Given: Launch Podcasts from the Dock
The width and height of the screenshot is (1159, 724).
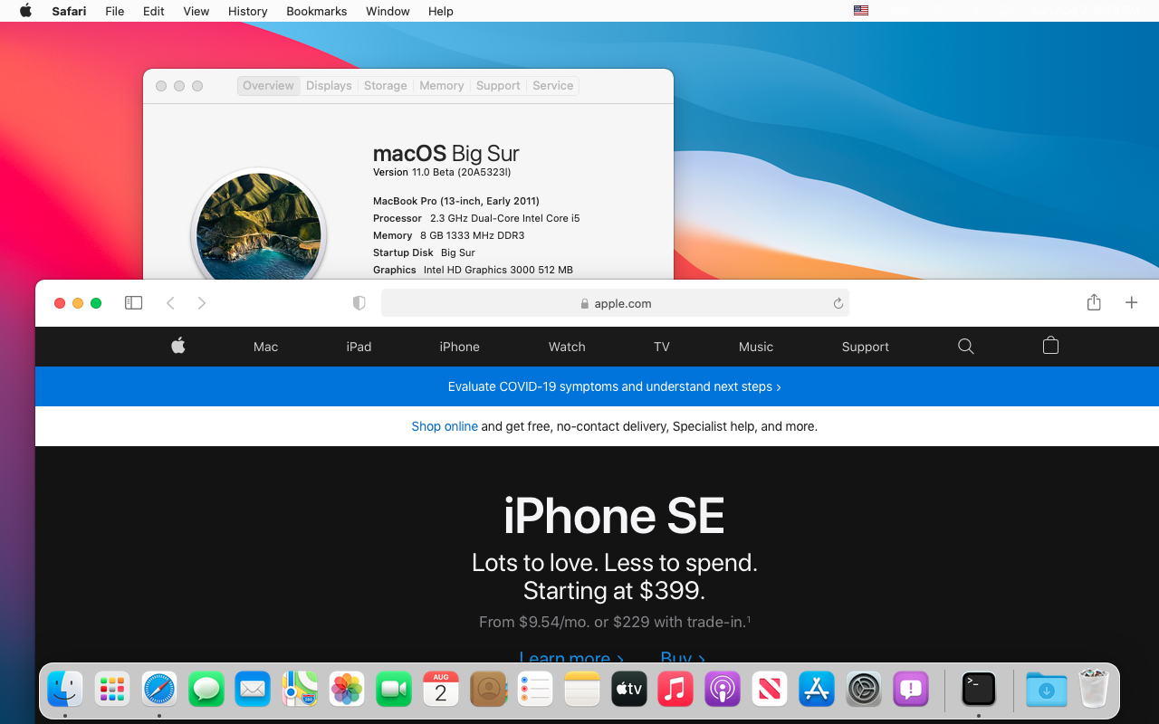Looking at the screenshot, I should pos(723,690).
